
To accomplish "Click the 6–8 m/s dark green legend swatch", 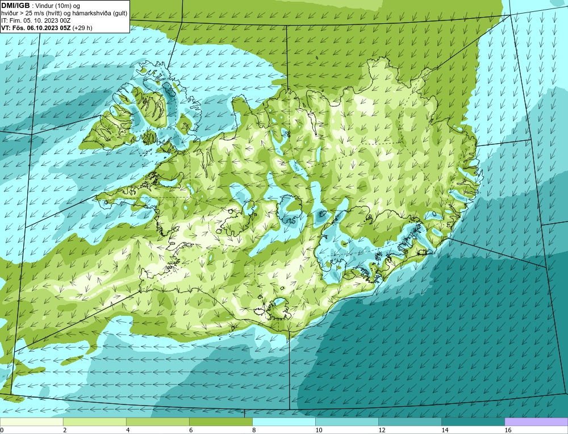I will point(220,422).
